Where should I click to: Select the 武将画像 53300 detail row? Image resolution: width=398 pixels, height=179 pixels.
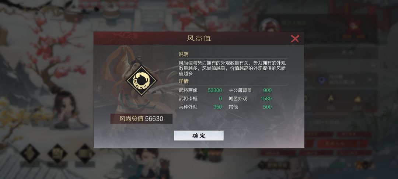click(200, 91)
